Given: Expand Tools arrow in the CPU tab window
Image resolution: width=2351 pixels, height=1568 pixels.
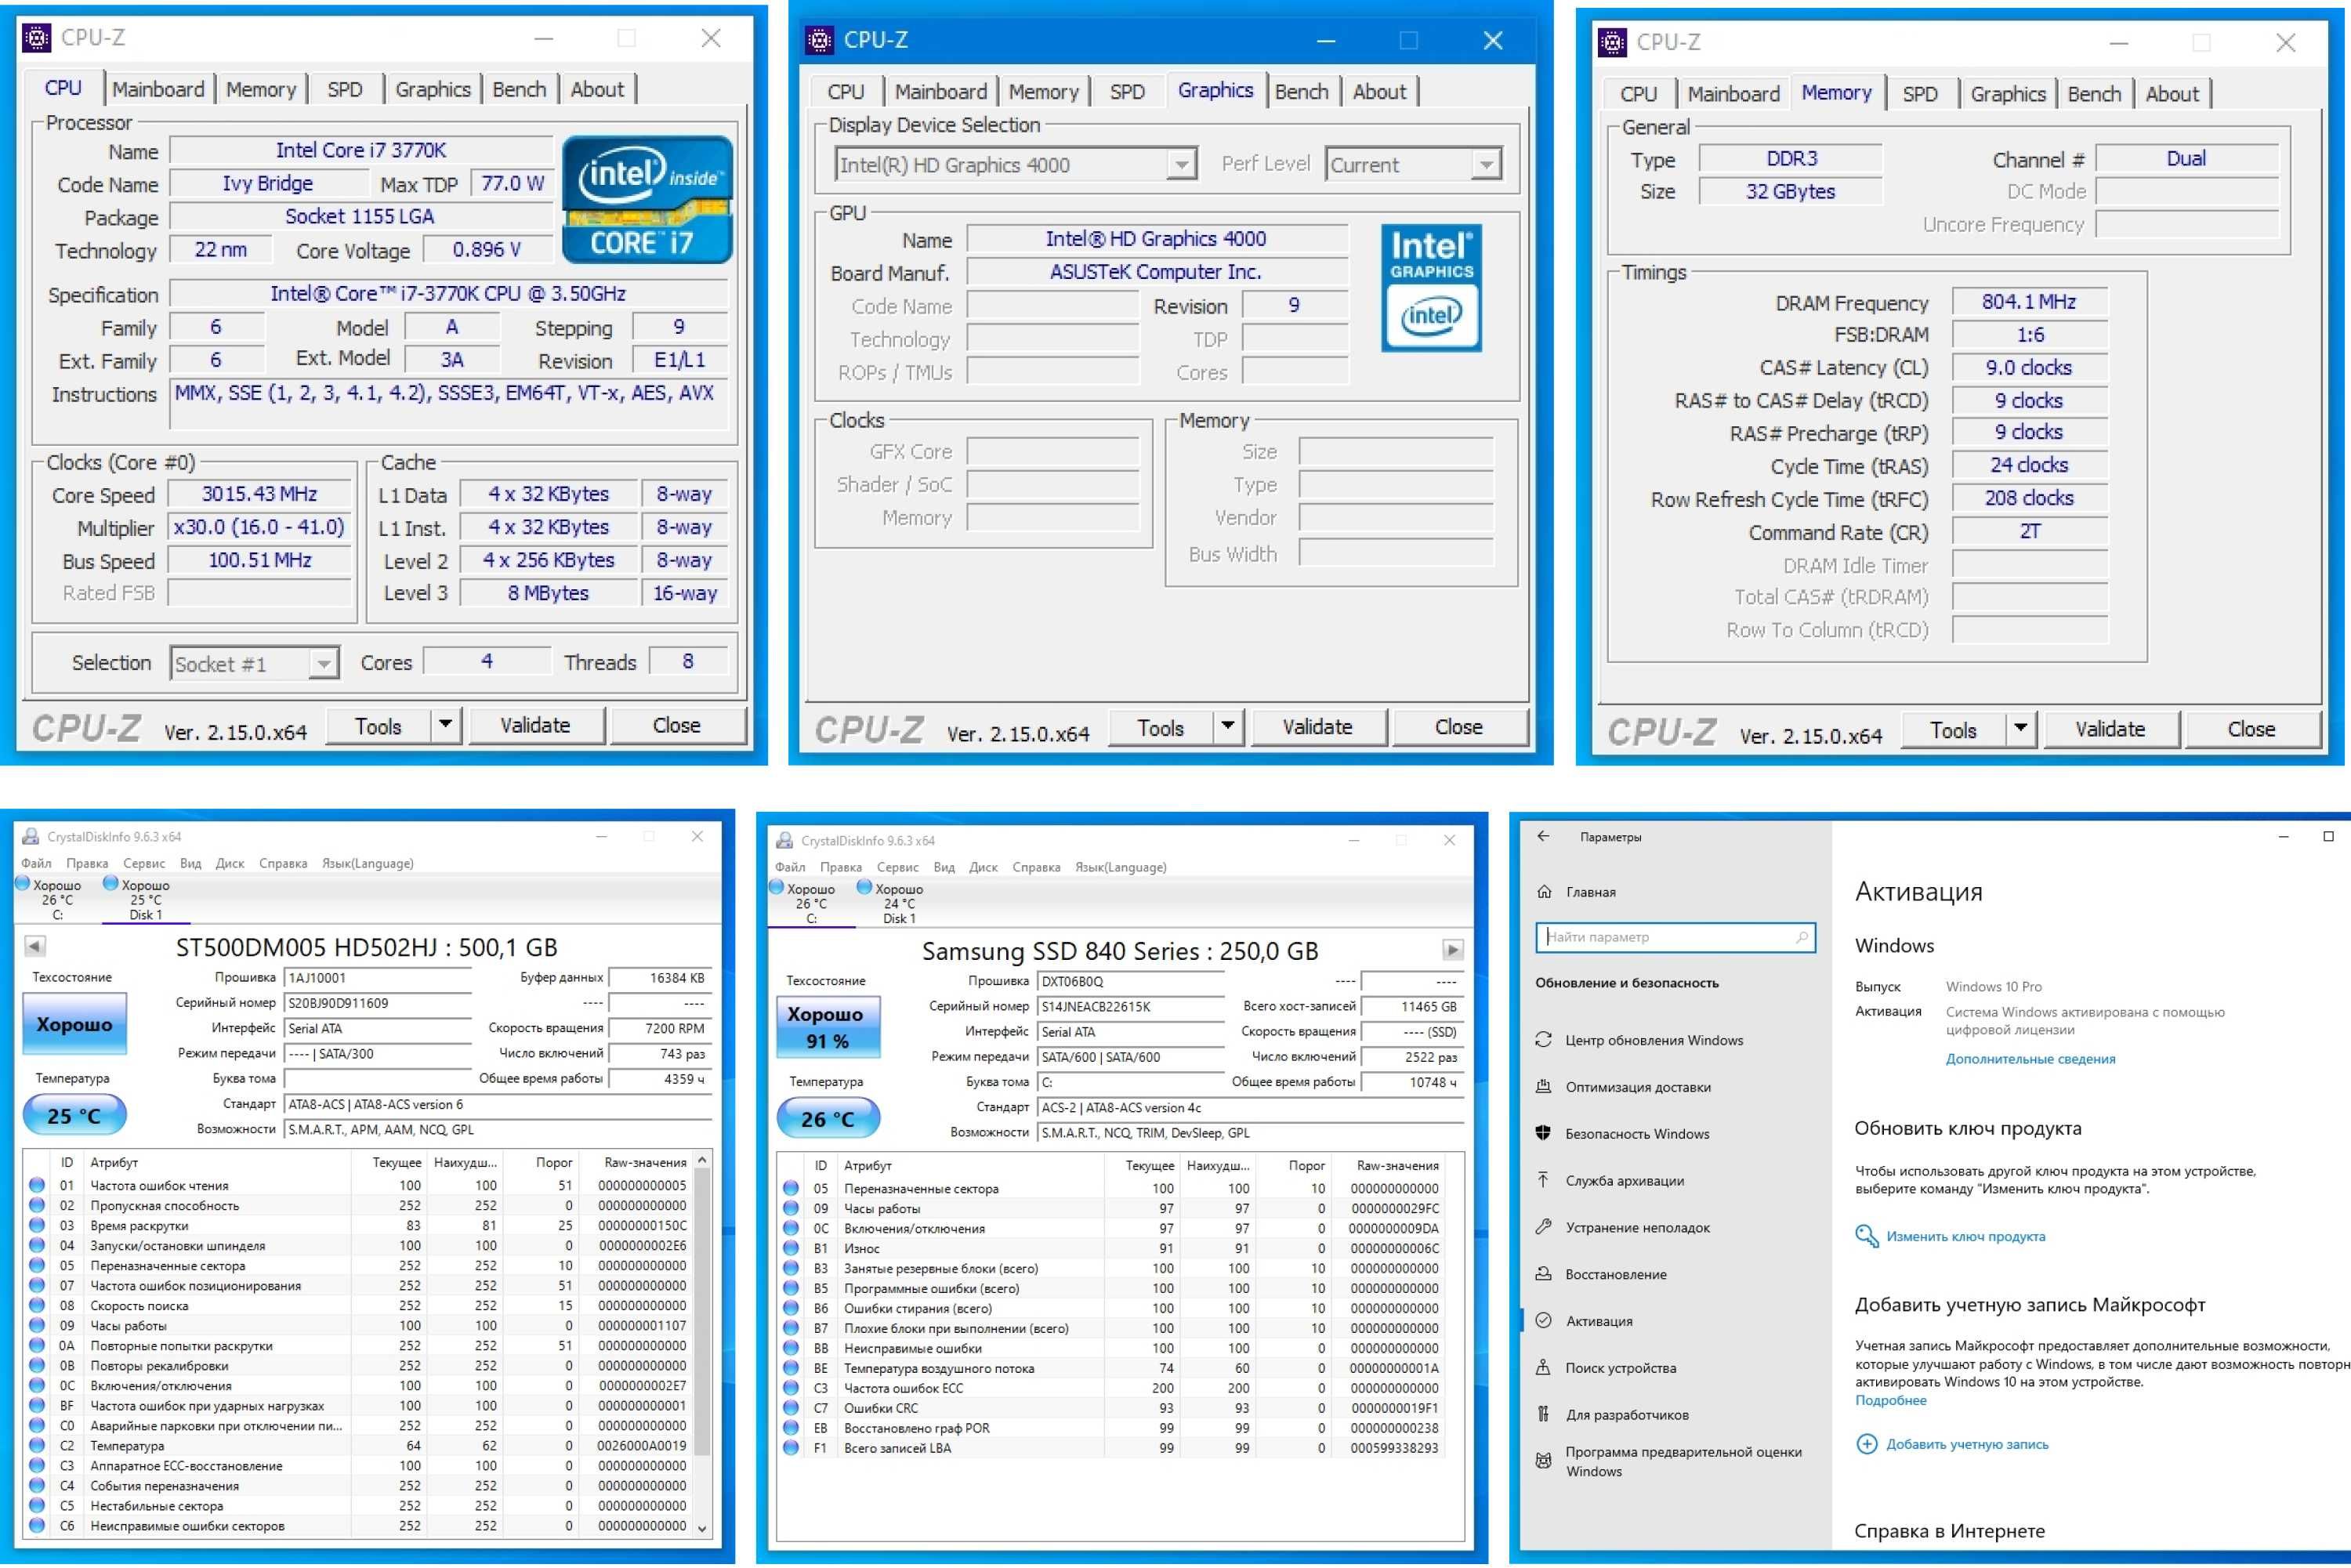Looking at the screenshot, I should pyautogui.click(x=446, y=725).
